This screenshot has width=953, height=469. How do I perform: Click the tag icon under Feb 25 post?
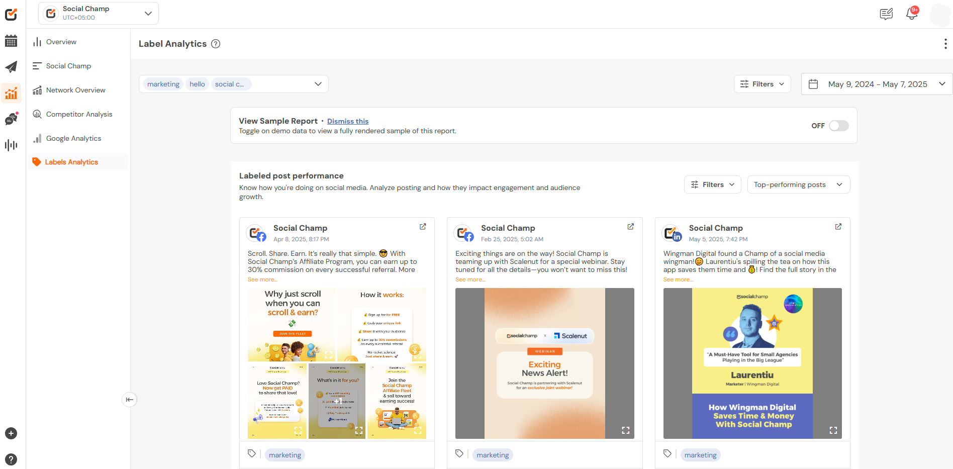coord(459,453)
